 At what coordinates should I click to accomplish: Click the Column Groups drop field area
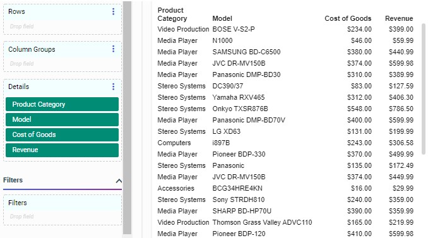click(62, 64)
